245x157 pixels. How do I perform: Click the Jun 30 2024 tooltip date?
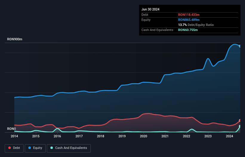[150, 9]
